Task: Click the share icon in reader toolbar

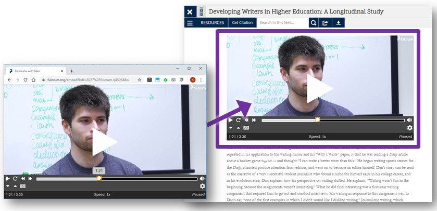Action: click(x=326, y=23)
